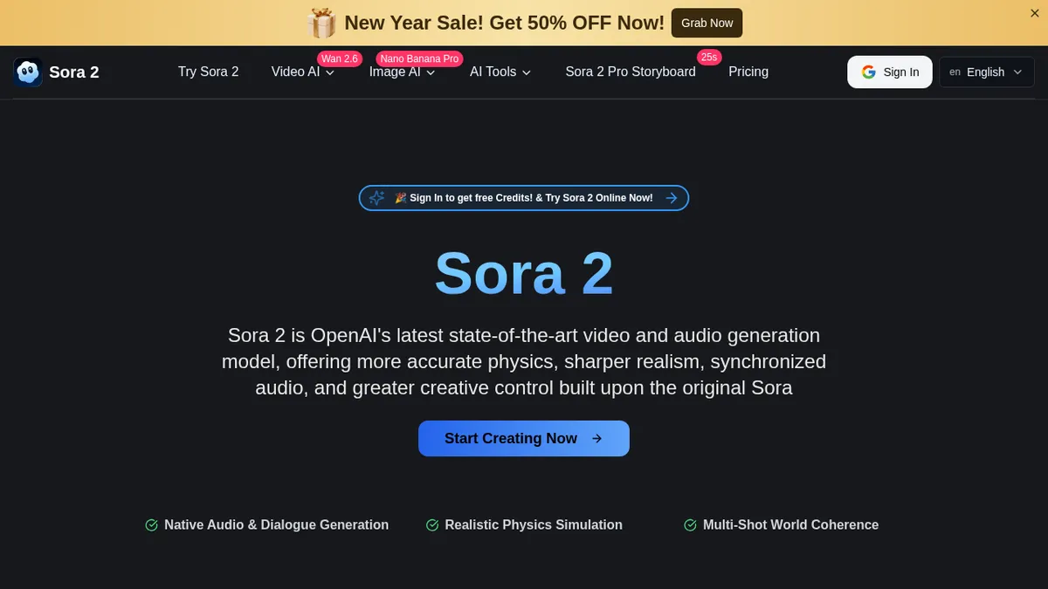Open the English language selector
This screenshot has width=1048, height=589.
coord(986,72)
